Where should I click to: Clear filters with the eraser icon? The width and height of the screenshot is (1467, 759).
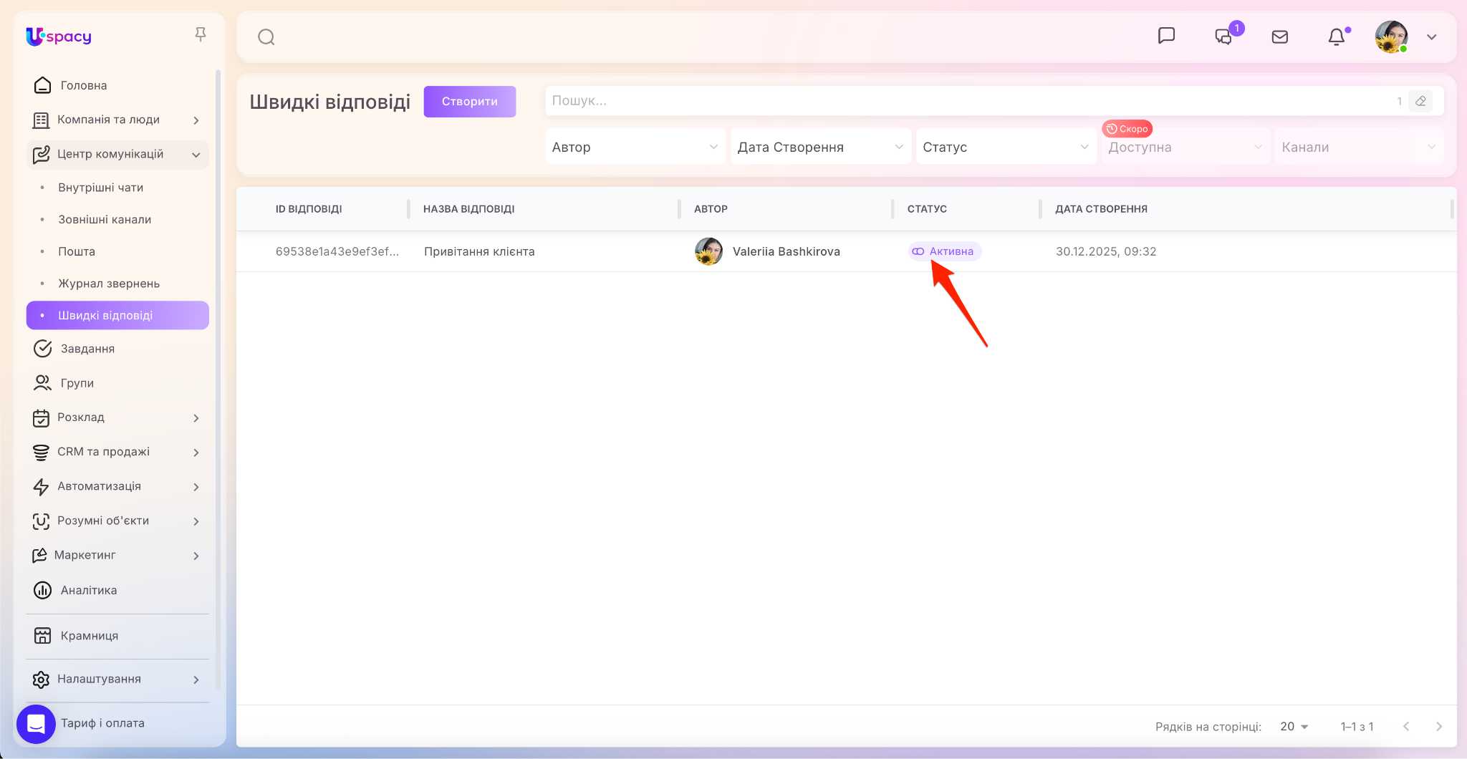(1420, 101)
